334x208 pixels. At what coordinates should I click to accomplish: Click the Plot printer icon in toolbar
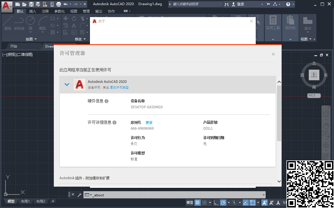click(x=59, y=4)
